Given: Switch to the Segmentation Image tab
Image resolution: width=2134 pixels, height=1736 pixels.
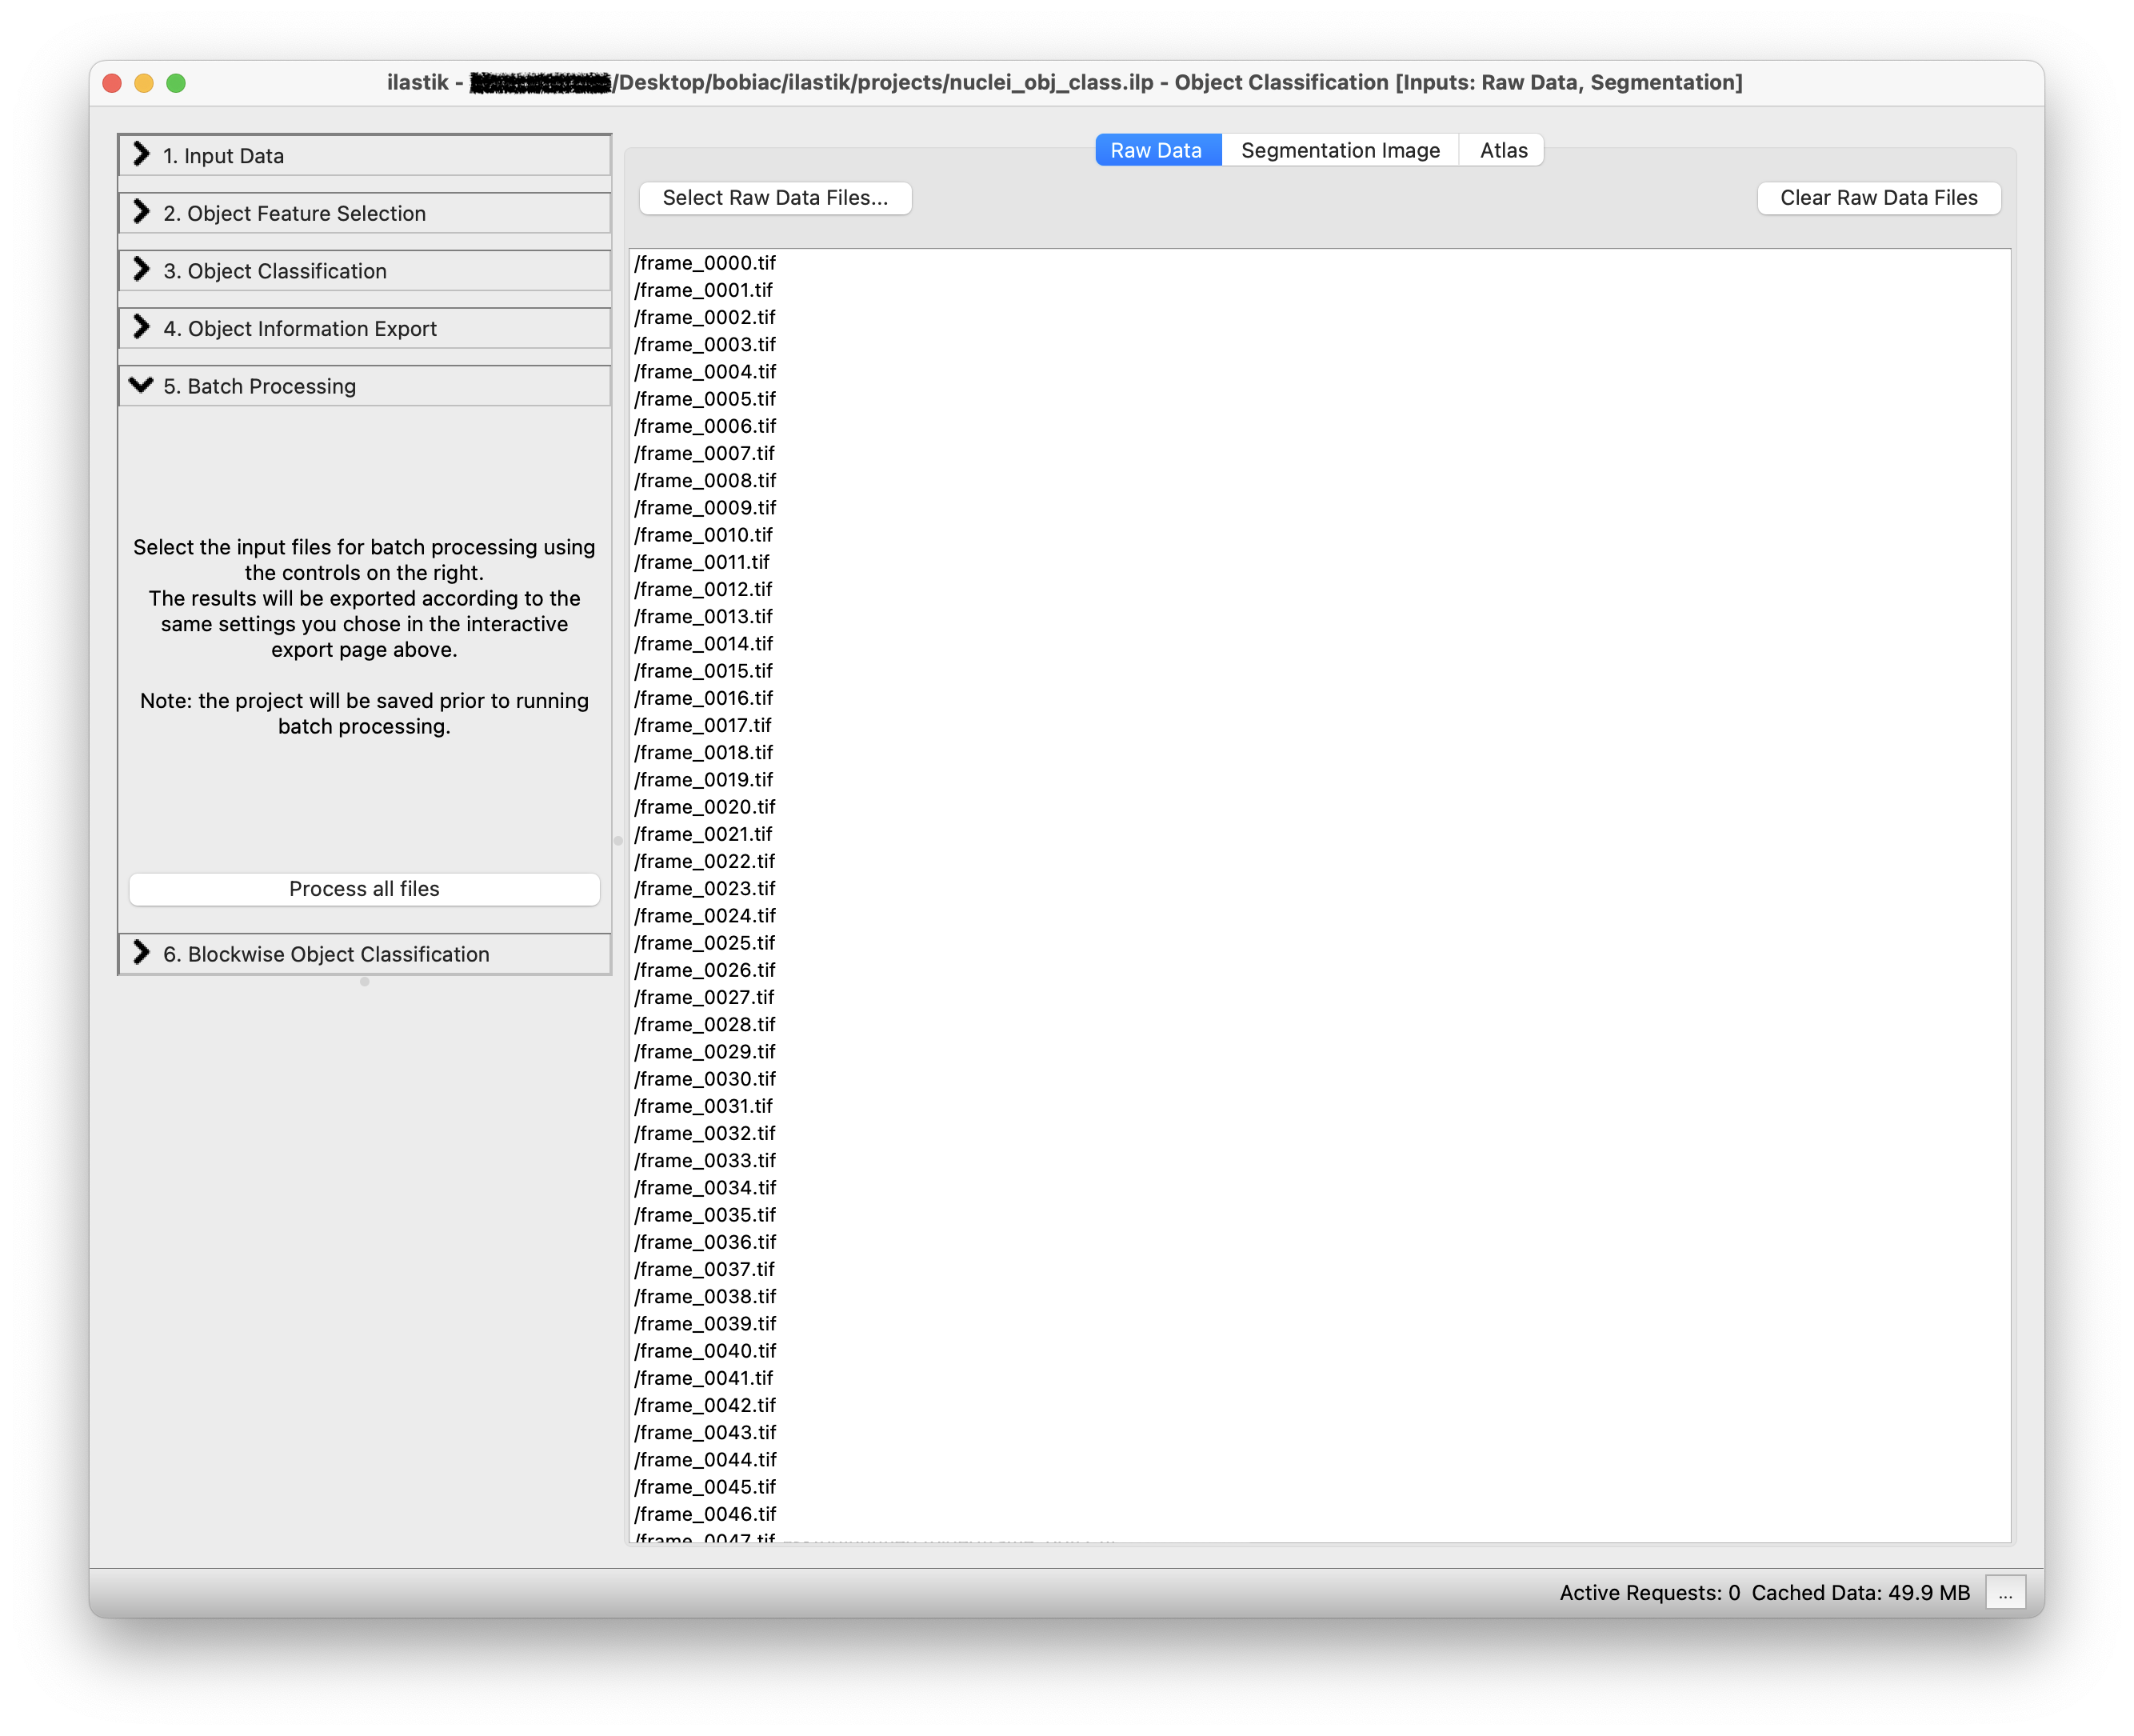Looking at the screenshot, I should point(1340,150).
